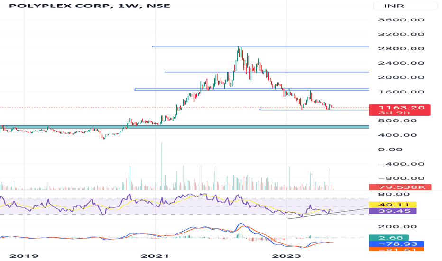Click the 0.00 price axis label
Image resolution: width=442 pixels, height=261 pixels.
(390, 149)
